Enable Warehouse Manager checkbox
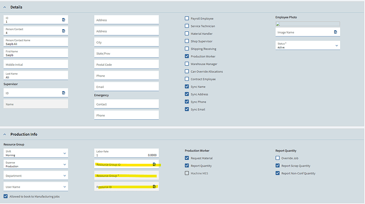 click(187, 64)
